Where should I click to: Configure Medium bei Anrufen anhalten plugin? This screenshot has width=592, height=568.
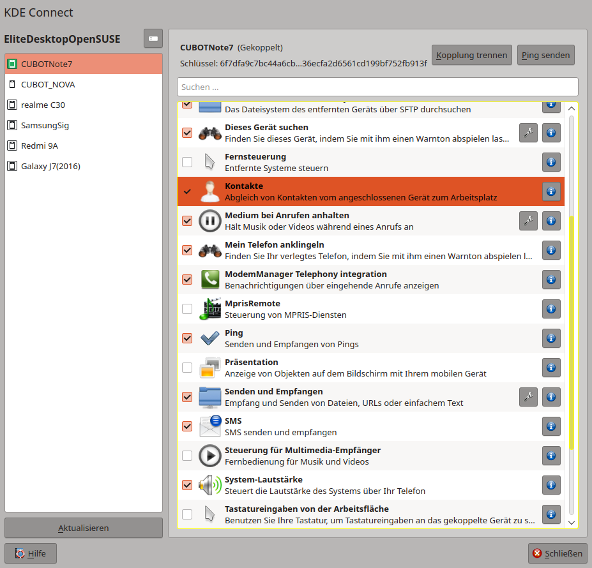pyautogui.click(x=528, y=221)
